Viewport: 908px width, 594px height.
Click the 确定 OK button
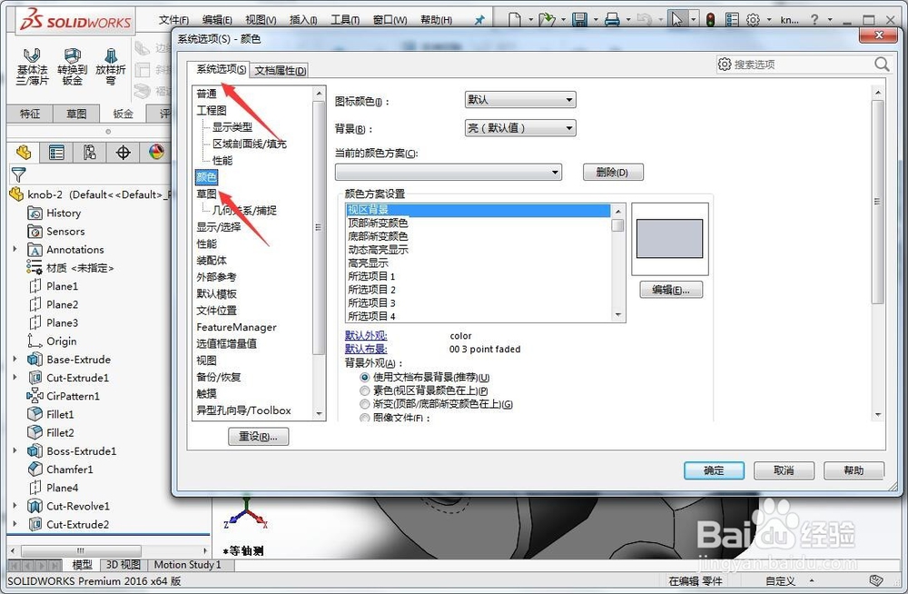pos(714,470)
